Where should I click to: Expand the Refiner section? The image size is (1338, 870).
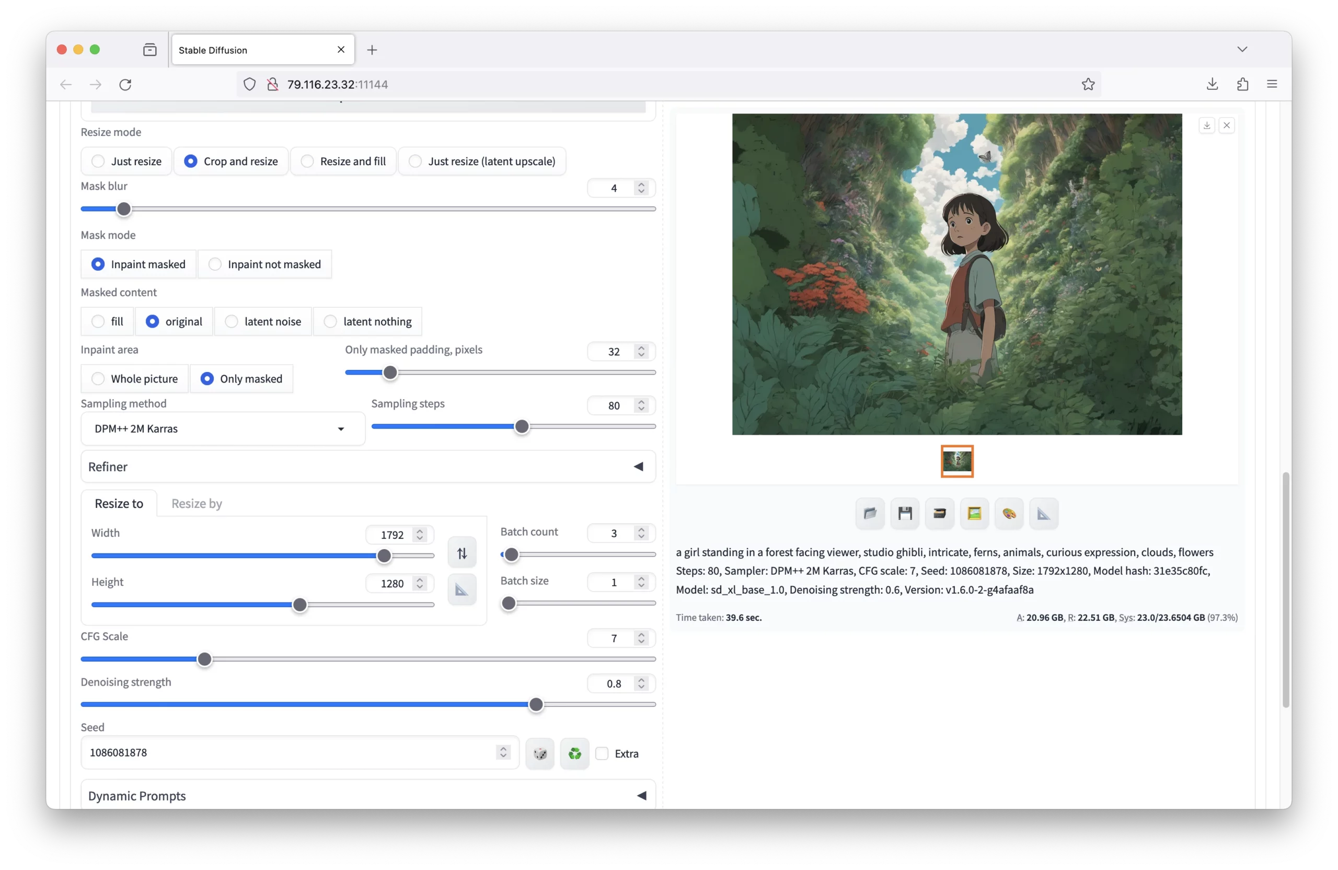pyautogui.click(x=368, y=467)
